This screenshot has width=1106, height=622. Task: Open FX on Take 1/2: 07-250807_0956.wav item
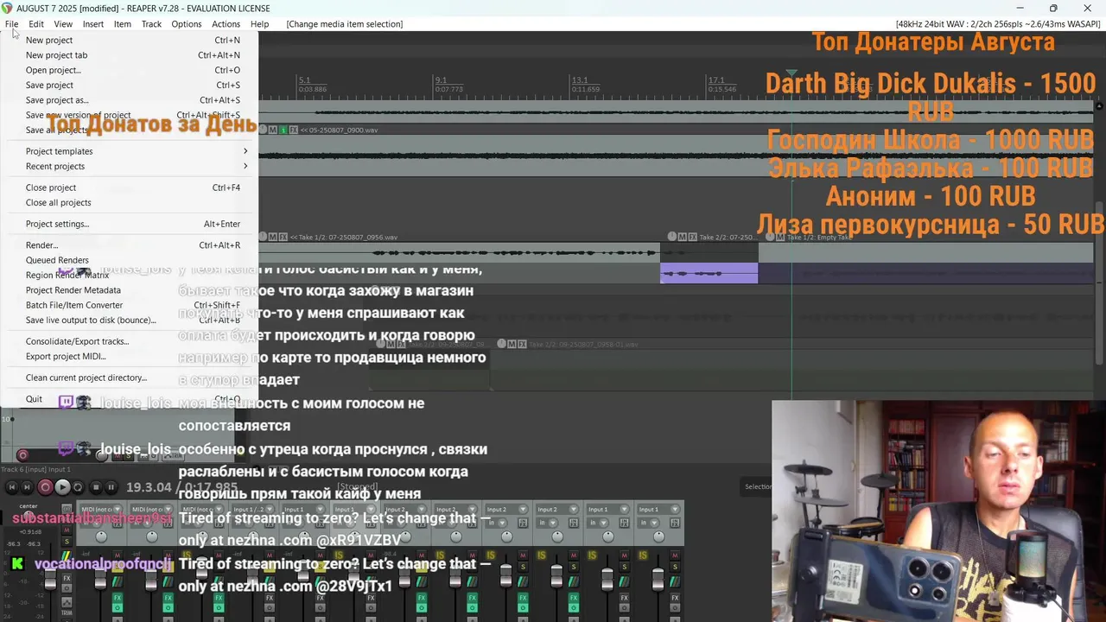point(283,237)
